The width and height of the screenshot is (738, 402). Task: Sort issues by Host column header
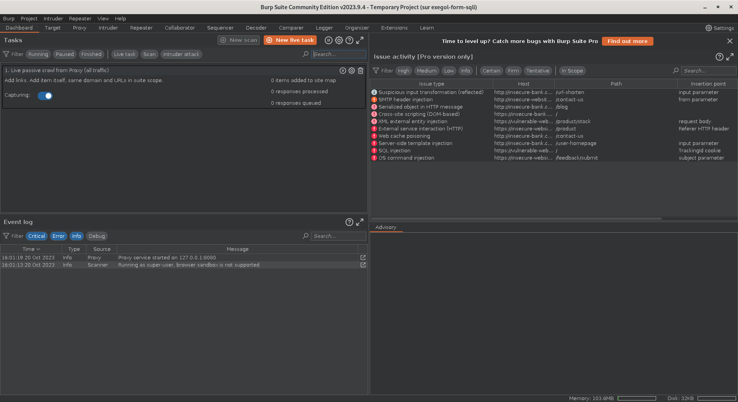tap(524, 84)
